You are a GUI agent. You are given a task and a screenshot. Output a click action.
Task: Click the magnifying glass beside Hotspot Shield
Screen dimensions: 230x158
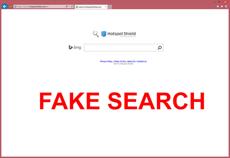(x=96, y=34)
